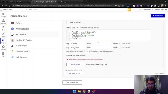Open the Development version dropdown
The width and height of the screenshot is (168, 94).
point(148,10)
